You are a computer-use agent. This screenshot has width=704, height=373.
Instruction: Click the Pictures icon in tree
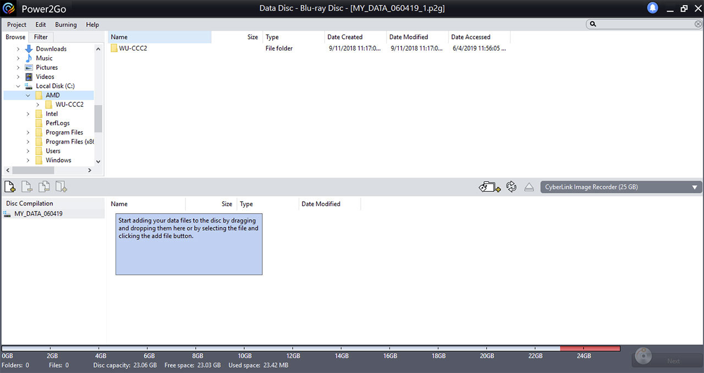tap(29, 68)
